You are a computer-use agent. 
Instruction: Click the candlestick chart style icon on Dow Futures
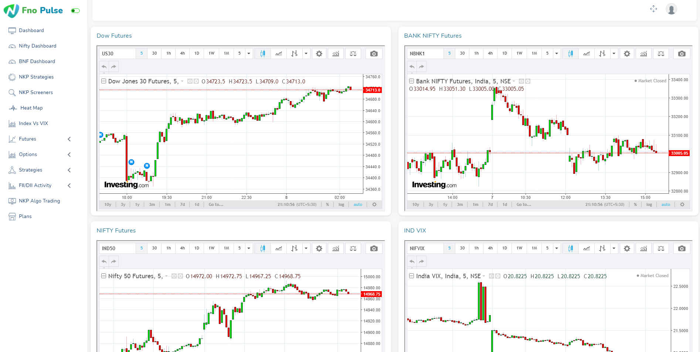262,54
